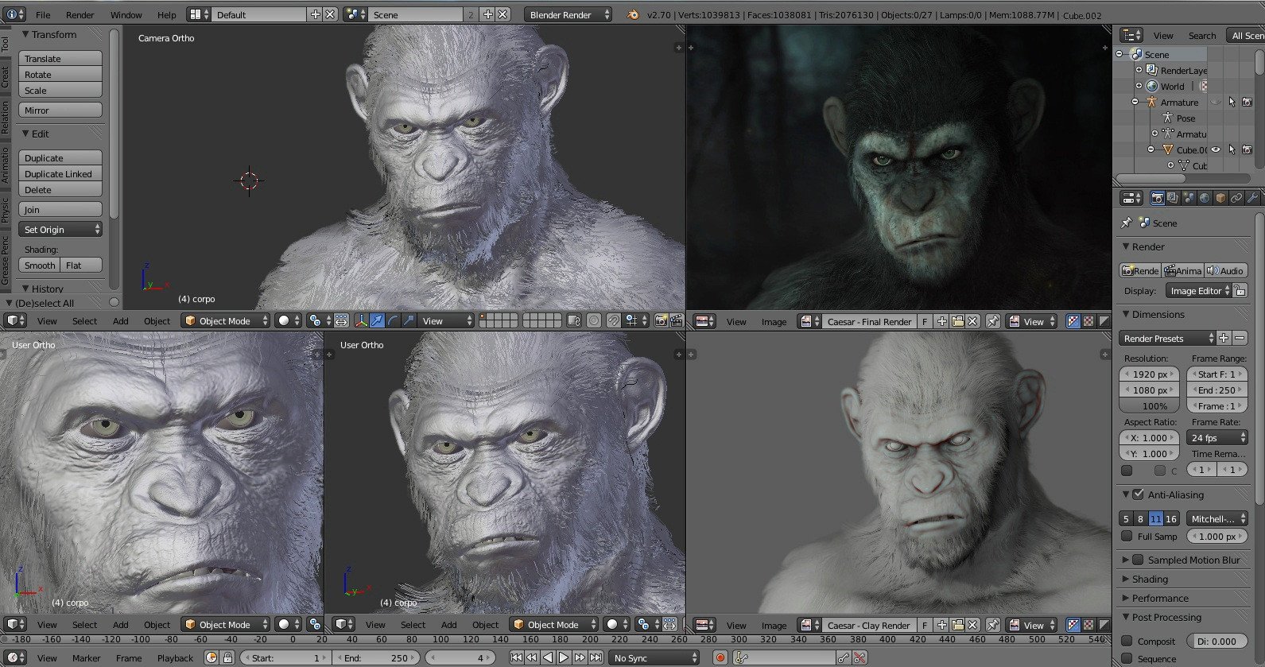Open the Set Origin dropdown
Screen dimensions: 1265x667
(x=60, y=229)
